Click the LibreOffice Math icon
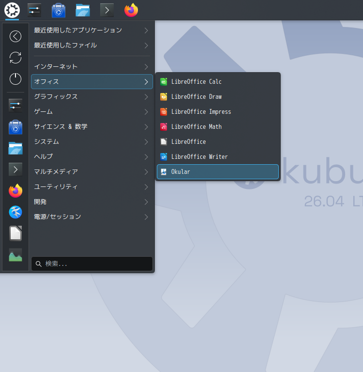363x372 pixels. [164, 127]
